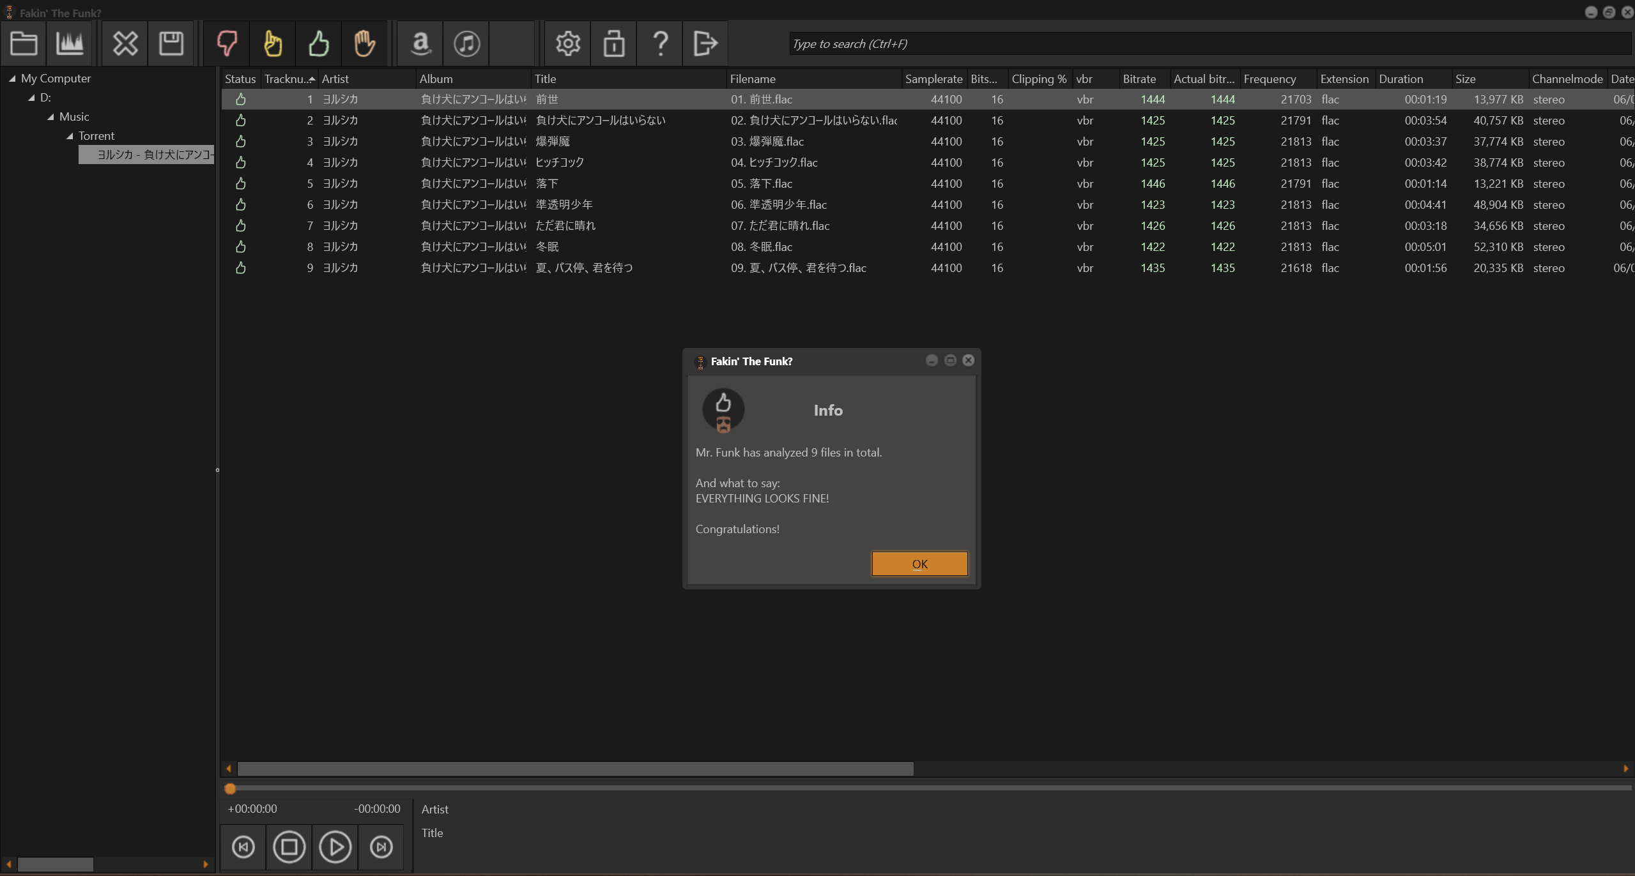Screen dimensions: 1635x876
Task: Click the yellow pointing-finger filter icon
Action: [x=273, y=43]
